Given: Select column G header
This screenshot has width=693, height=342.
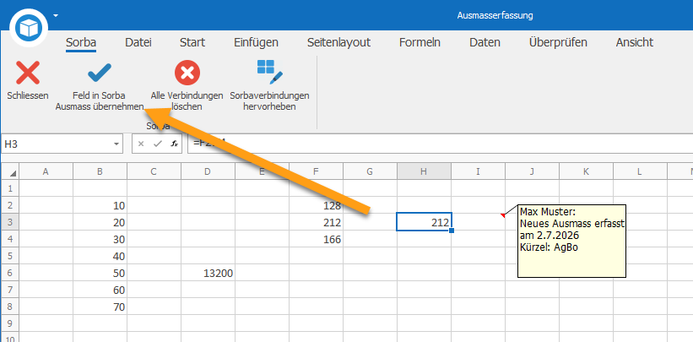Looking at the screenshot, I should click(x=370, y=171).
